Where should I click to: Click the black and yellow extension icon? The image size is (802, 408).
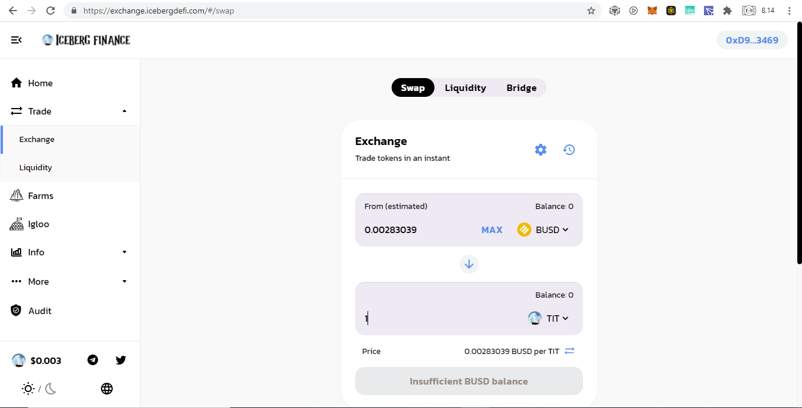click(671, 11)
